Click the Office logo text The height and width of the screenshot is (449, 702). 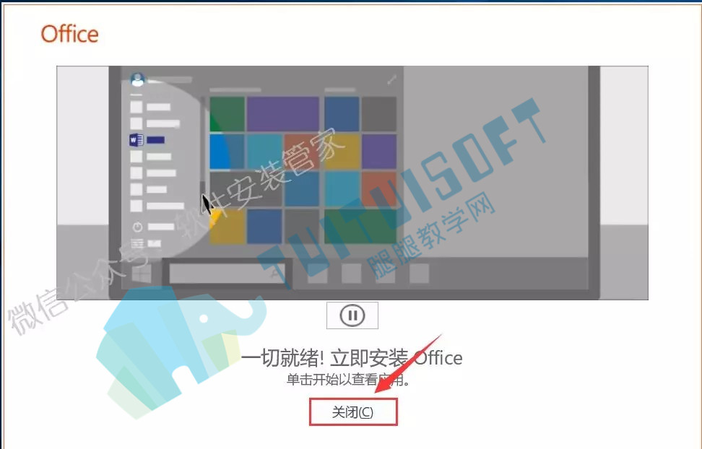point(69,34)
